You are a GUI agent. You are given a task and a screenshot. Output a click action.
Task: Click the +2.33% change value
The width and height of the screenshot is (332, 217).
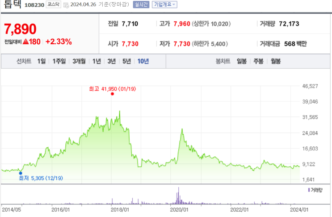point(59,42)
